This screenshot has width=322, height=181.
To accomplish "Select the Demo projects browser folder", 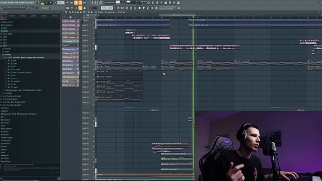I will (7, 25).
